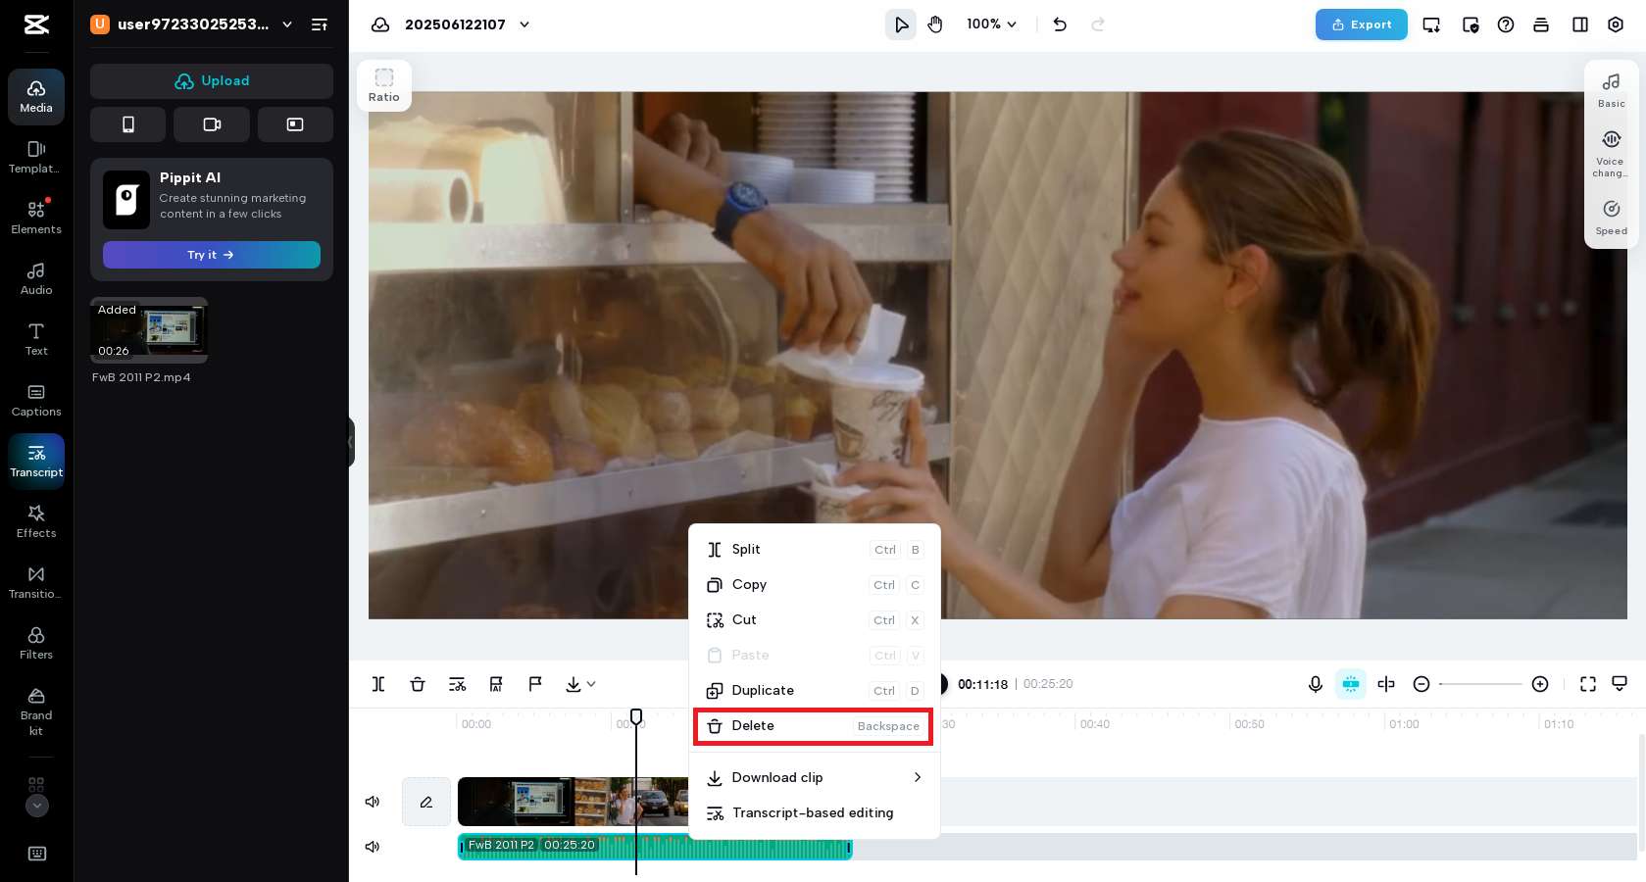Fit timeline to screen with expand icon

1588,684
